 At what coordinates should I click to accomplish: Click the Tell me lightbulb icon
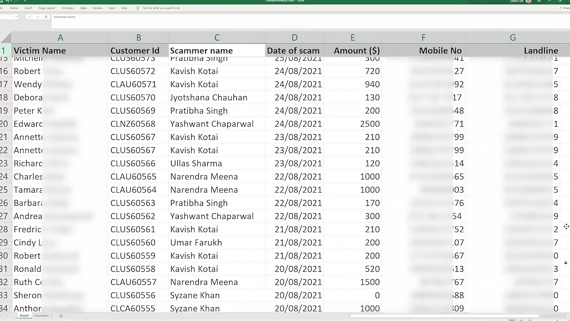pyautogui.click(x=138, y=8)
